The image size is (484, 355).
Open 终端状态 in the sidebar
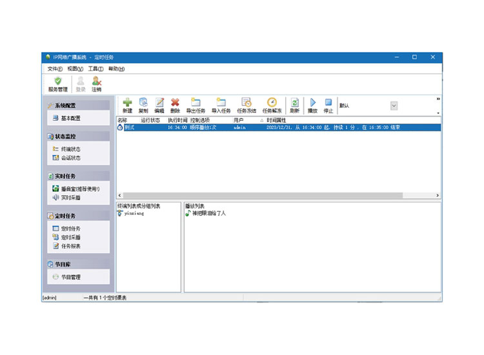[x=70, y=149]
